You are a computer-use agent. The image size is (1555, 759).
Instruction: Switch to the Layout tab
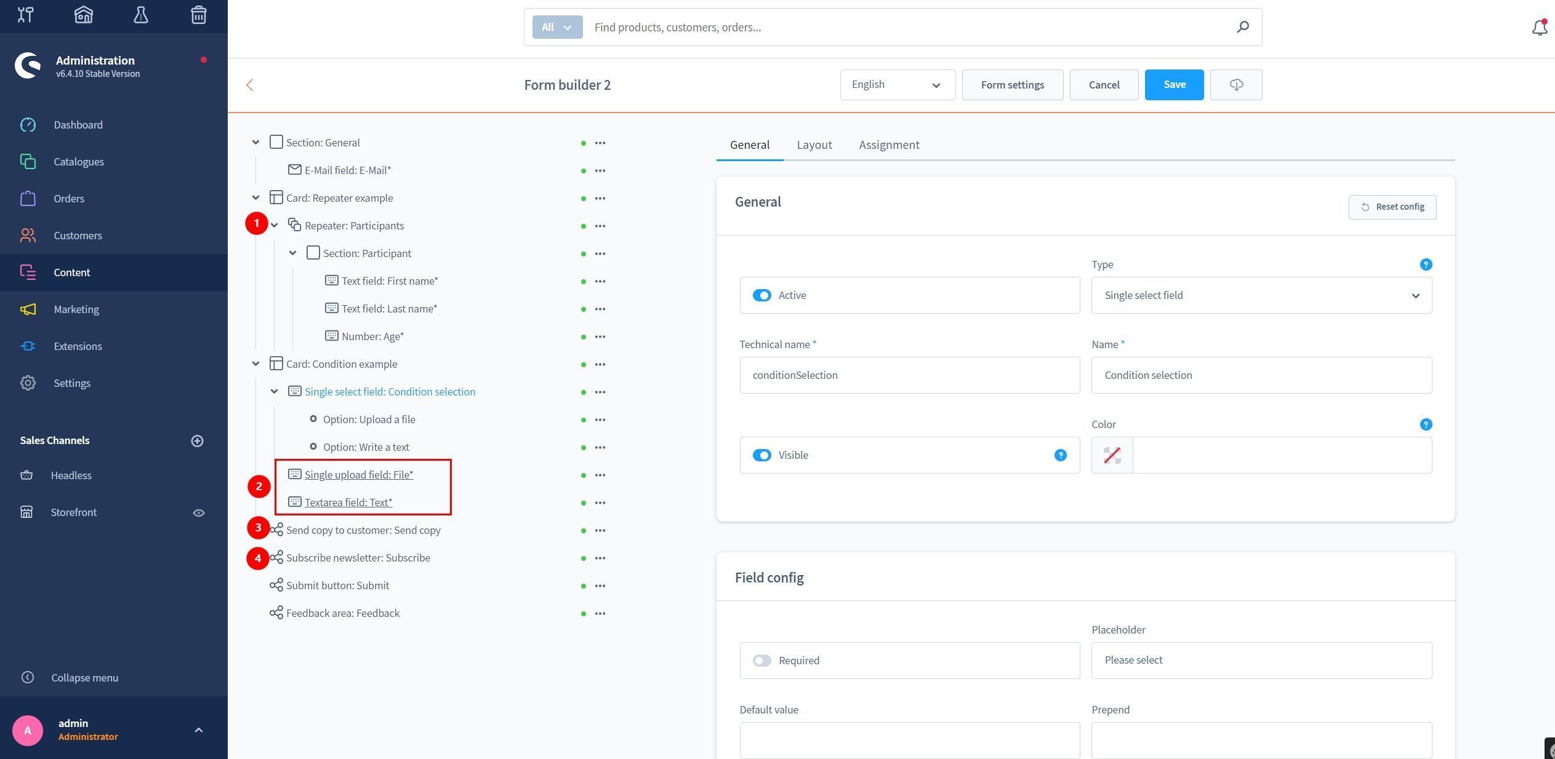[x=814, y=145]
